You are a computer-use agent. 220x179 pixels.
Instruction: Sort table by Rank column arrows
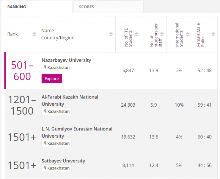(34, 34)
